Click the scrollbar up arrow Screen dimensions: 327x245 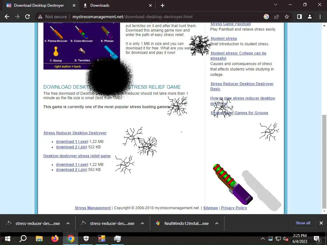(x=324, y=26)
